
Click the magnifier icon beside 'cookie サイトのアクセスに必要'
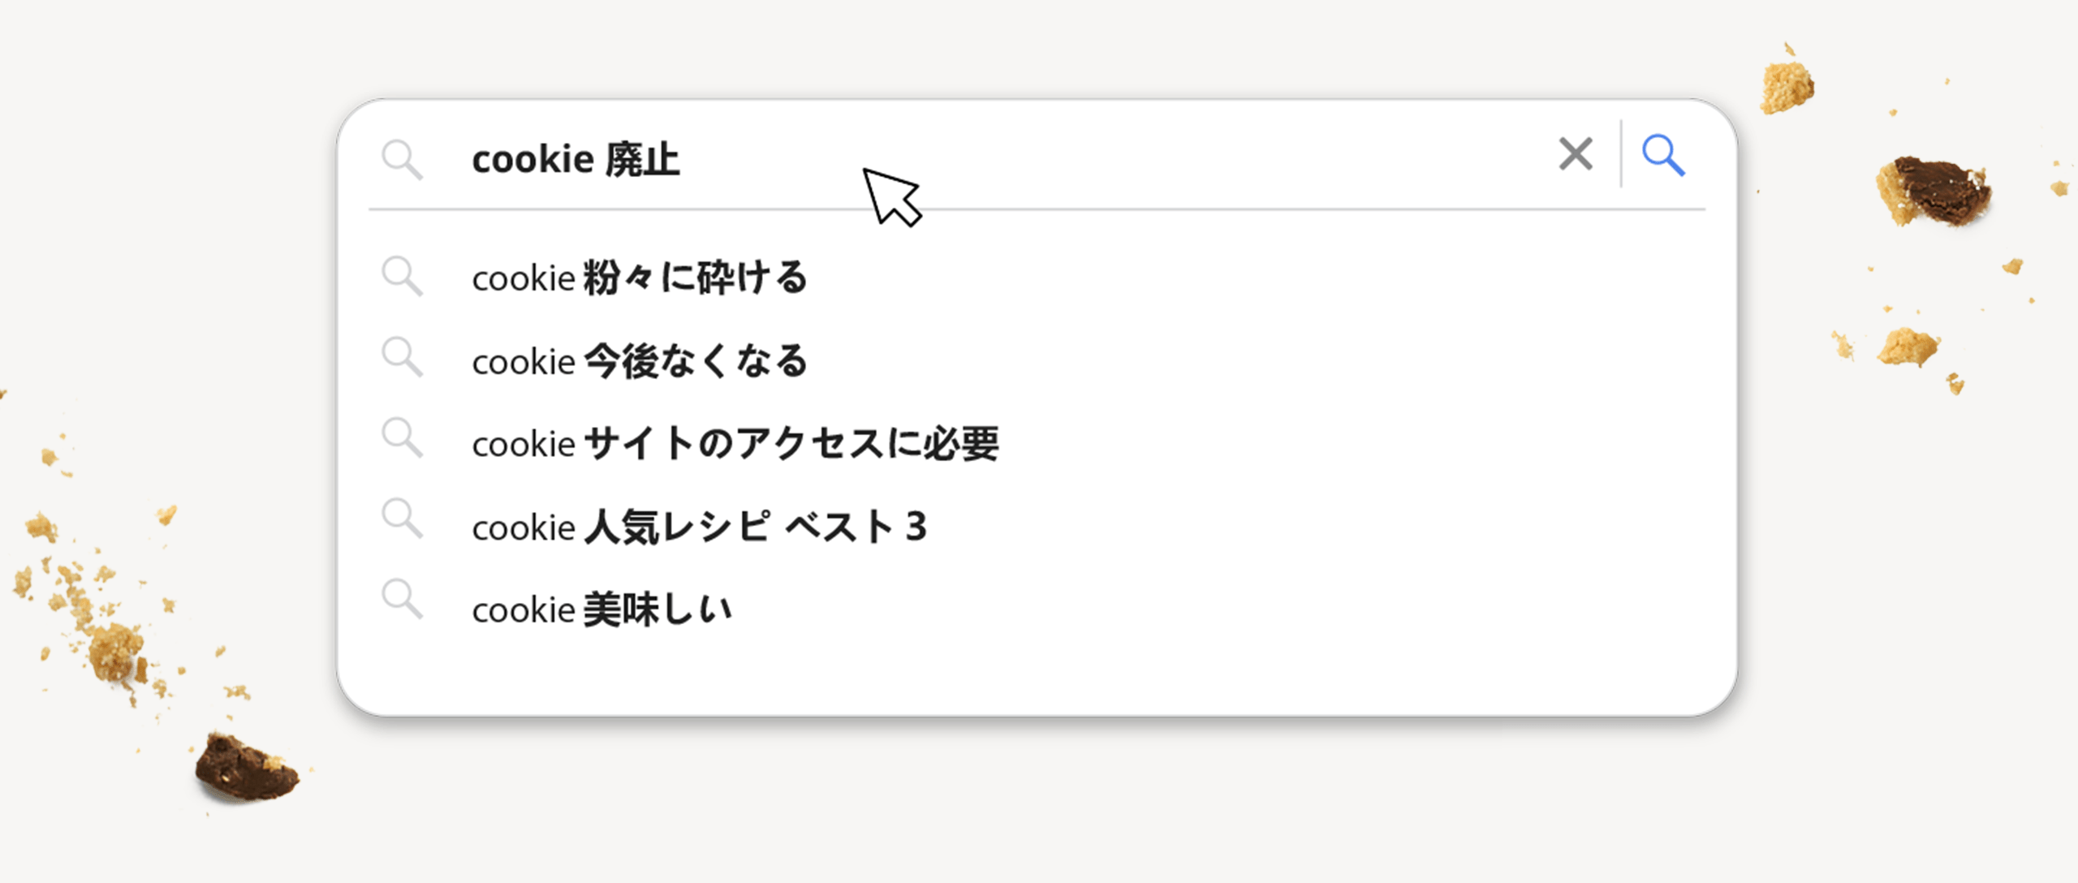click(x=402, y=438)
